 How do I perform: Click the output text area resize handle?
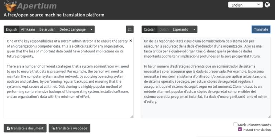[269, 116]
